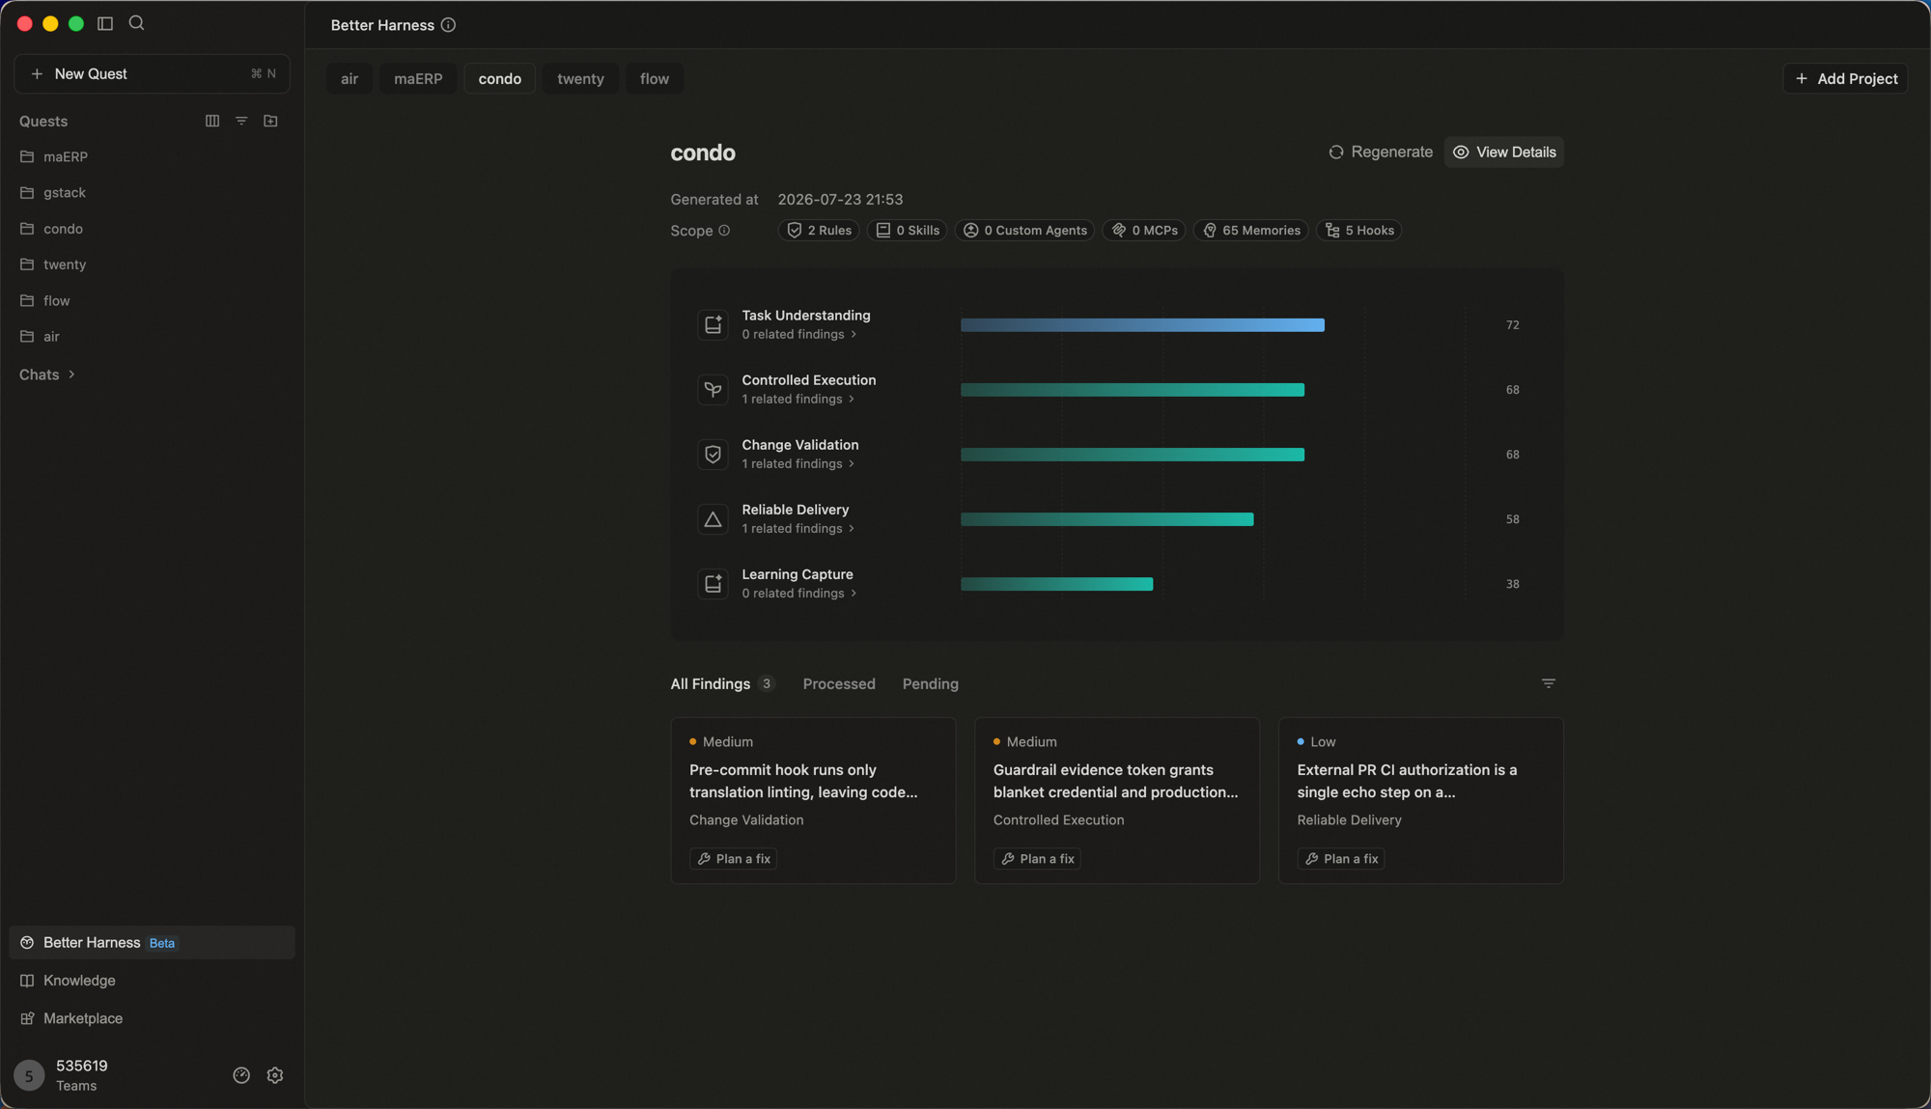1931x1109 pixels.
Task: Open the Quests filter icon
Action: coord(241,121)
